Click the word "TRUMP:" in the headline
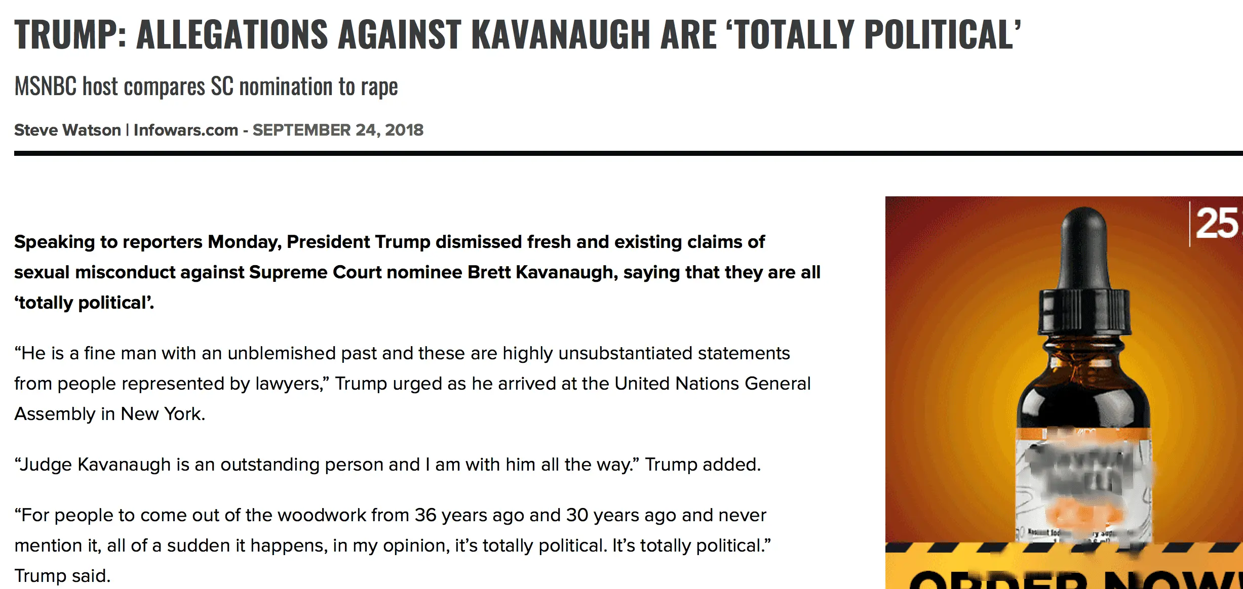The height and width of the screenshot is (589, 1243). click(70, 34)
